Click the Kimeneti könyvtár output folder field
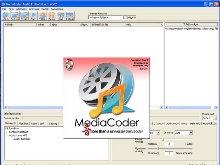This screenshot has height=165, width=220. coord(106,18)
